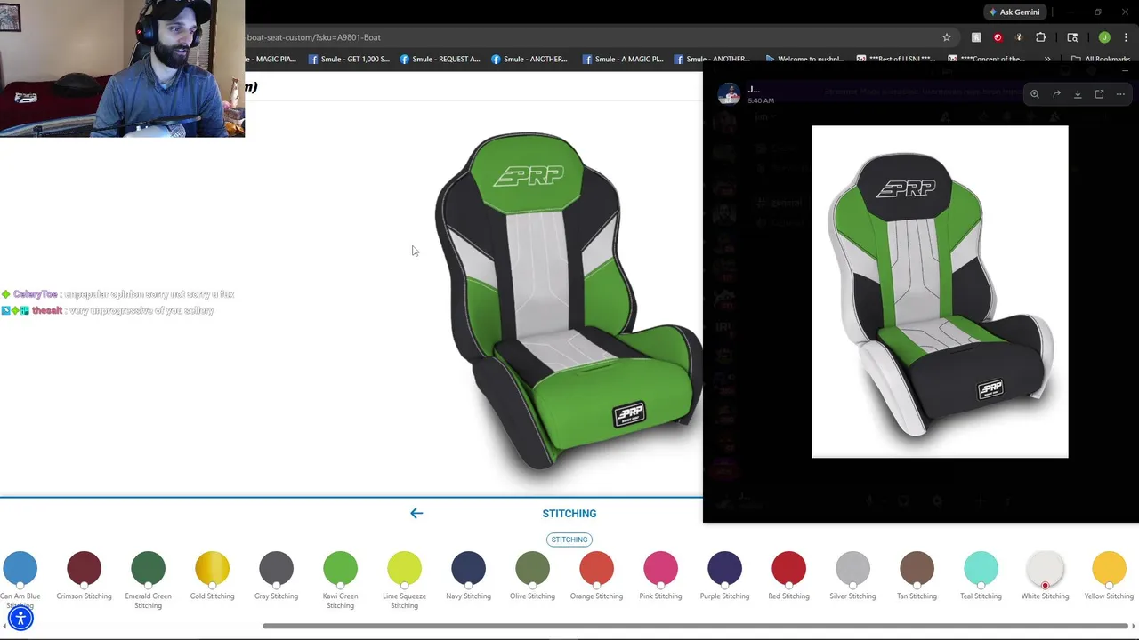Open more options in the image viewer
This screenshot has height=640, width=1139.
point(1120,94)
